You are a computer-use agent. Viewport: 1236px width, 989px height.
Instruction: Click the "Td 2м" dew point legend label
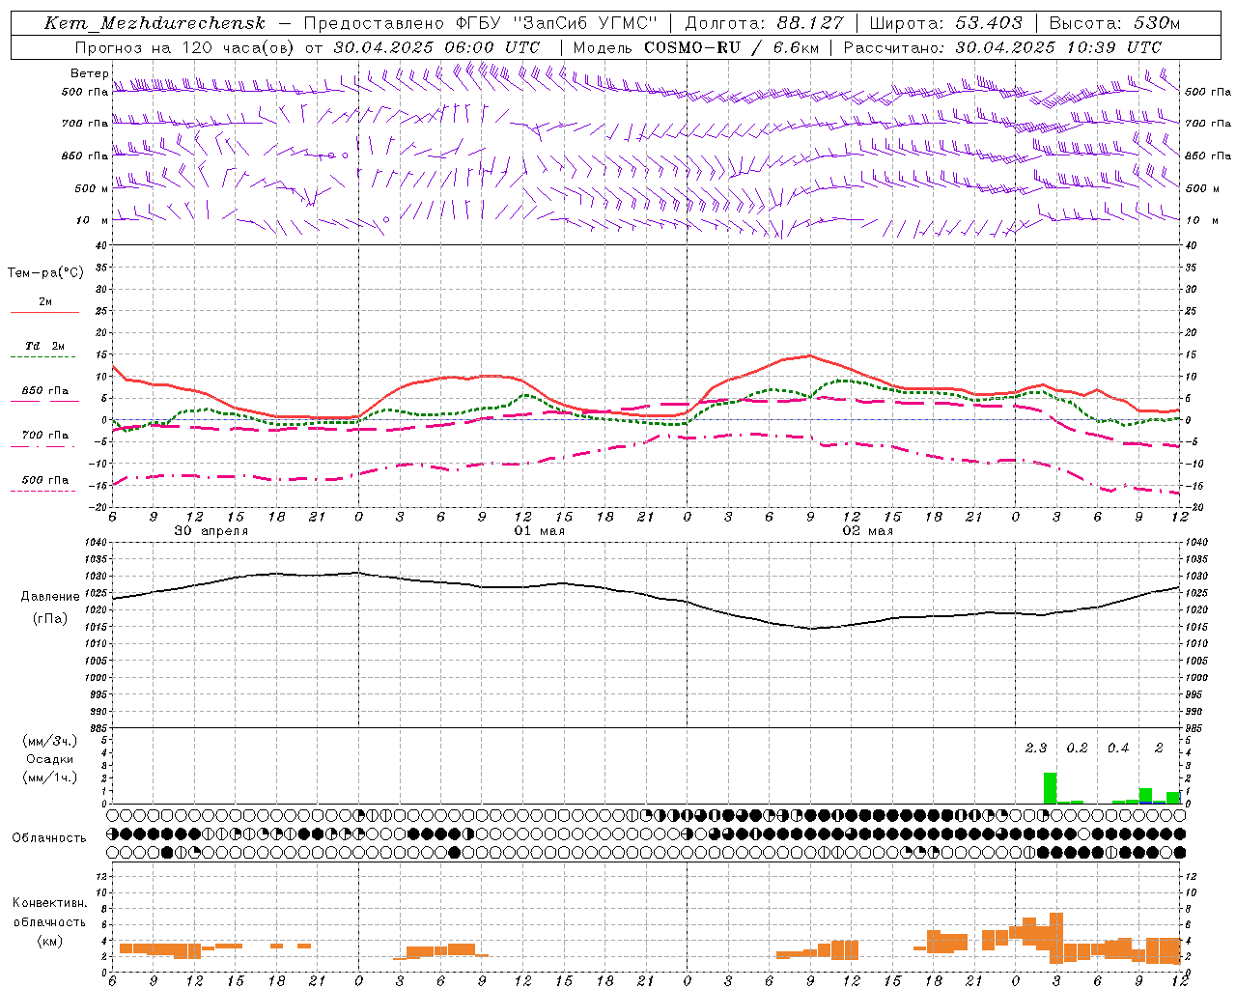[45, 346]
